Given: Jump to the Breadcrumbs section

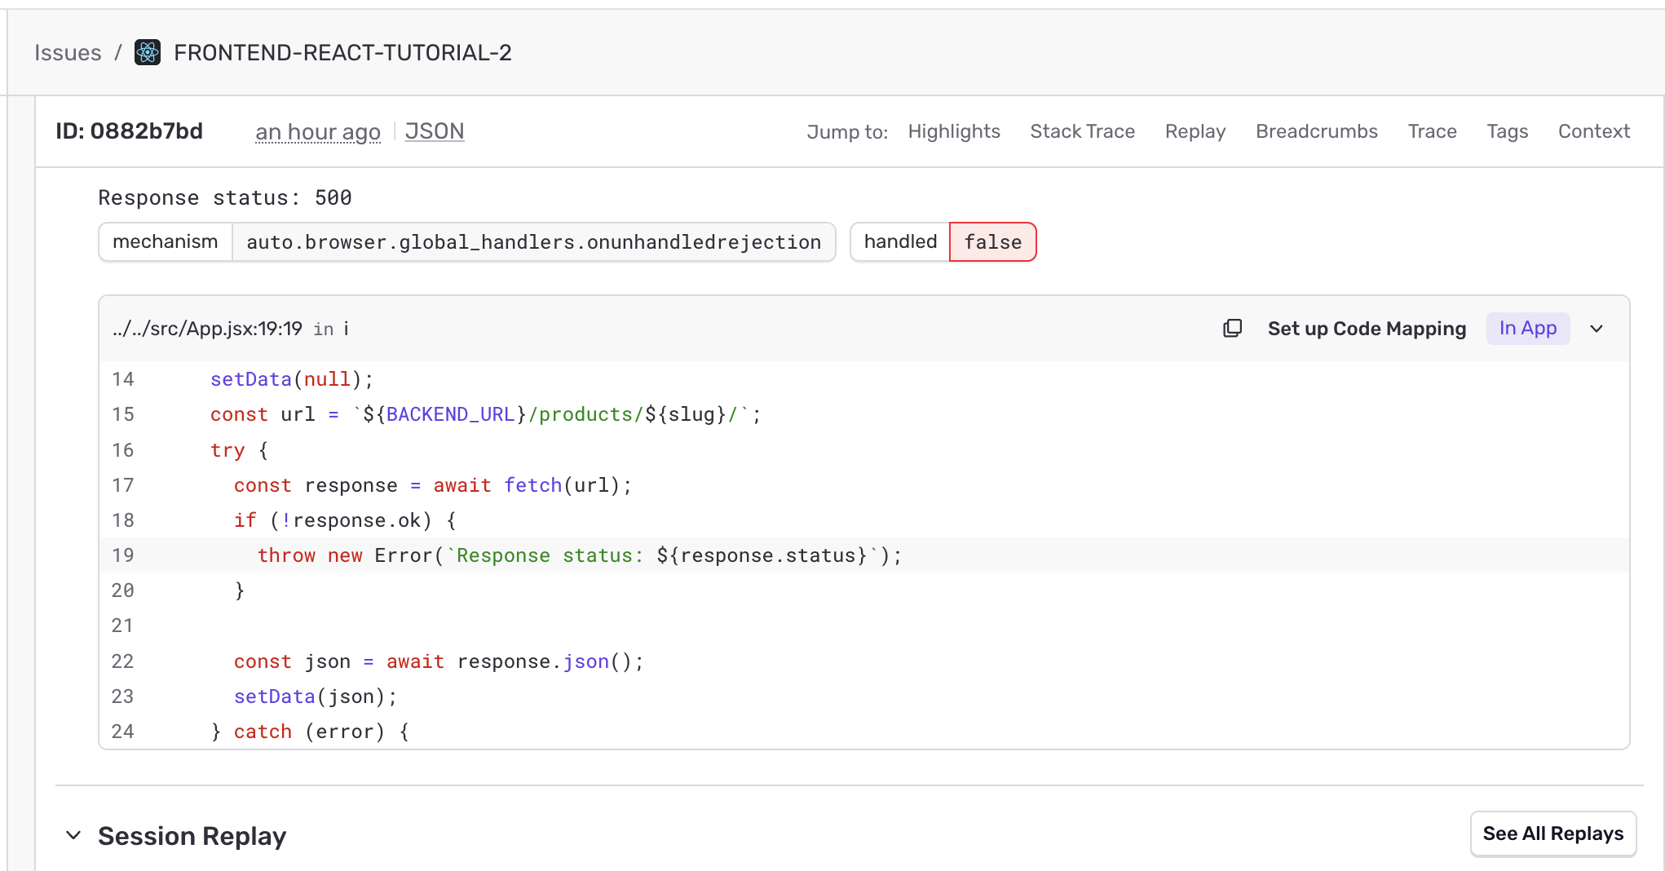Looking at the screenshot, I should tap(1317, 131).
